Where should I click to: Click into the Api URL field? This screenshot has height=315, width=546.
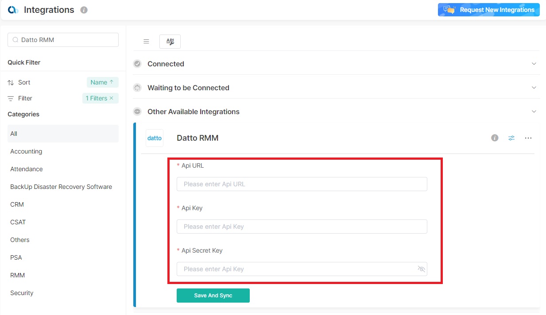click(302, 184)
